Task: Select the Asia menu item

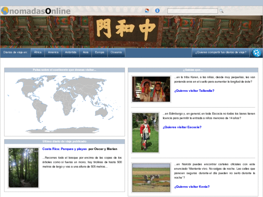Action: pyautogui.click(x=85, y=52)
